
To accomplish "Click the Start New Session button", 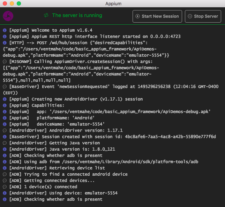I will pyautogui.click(x=157, y=16).
